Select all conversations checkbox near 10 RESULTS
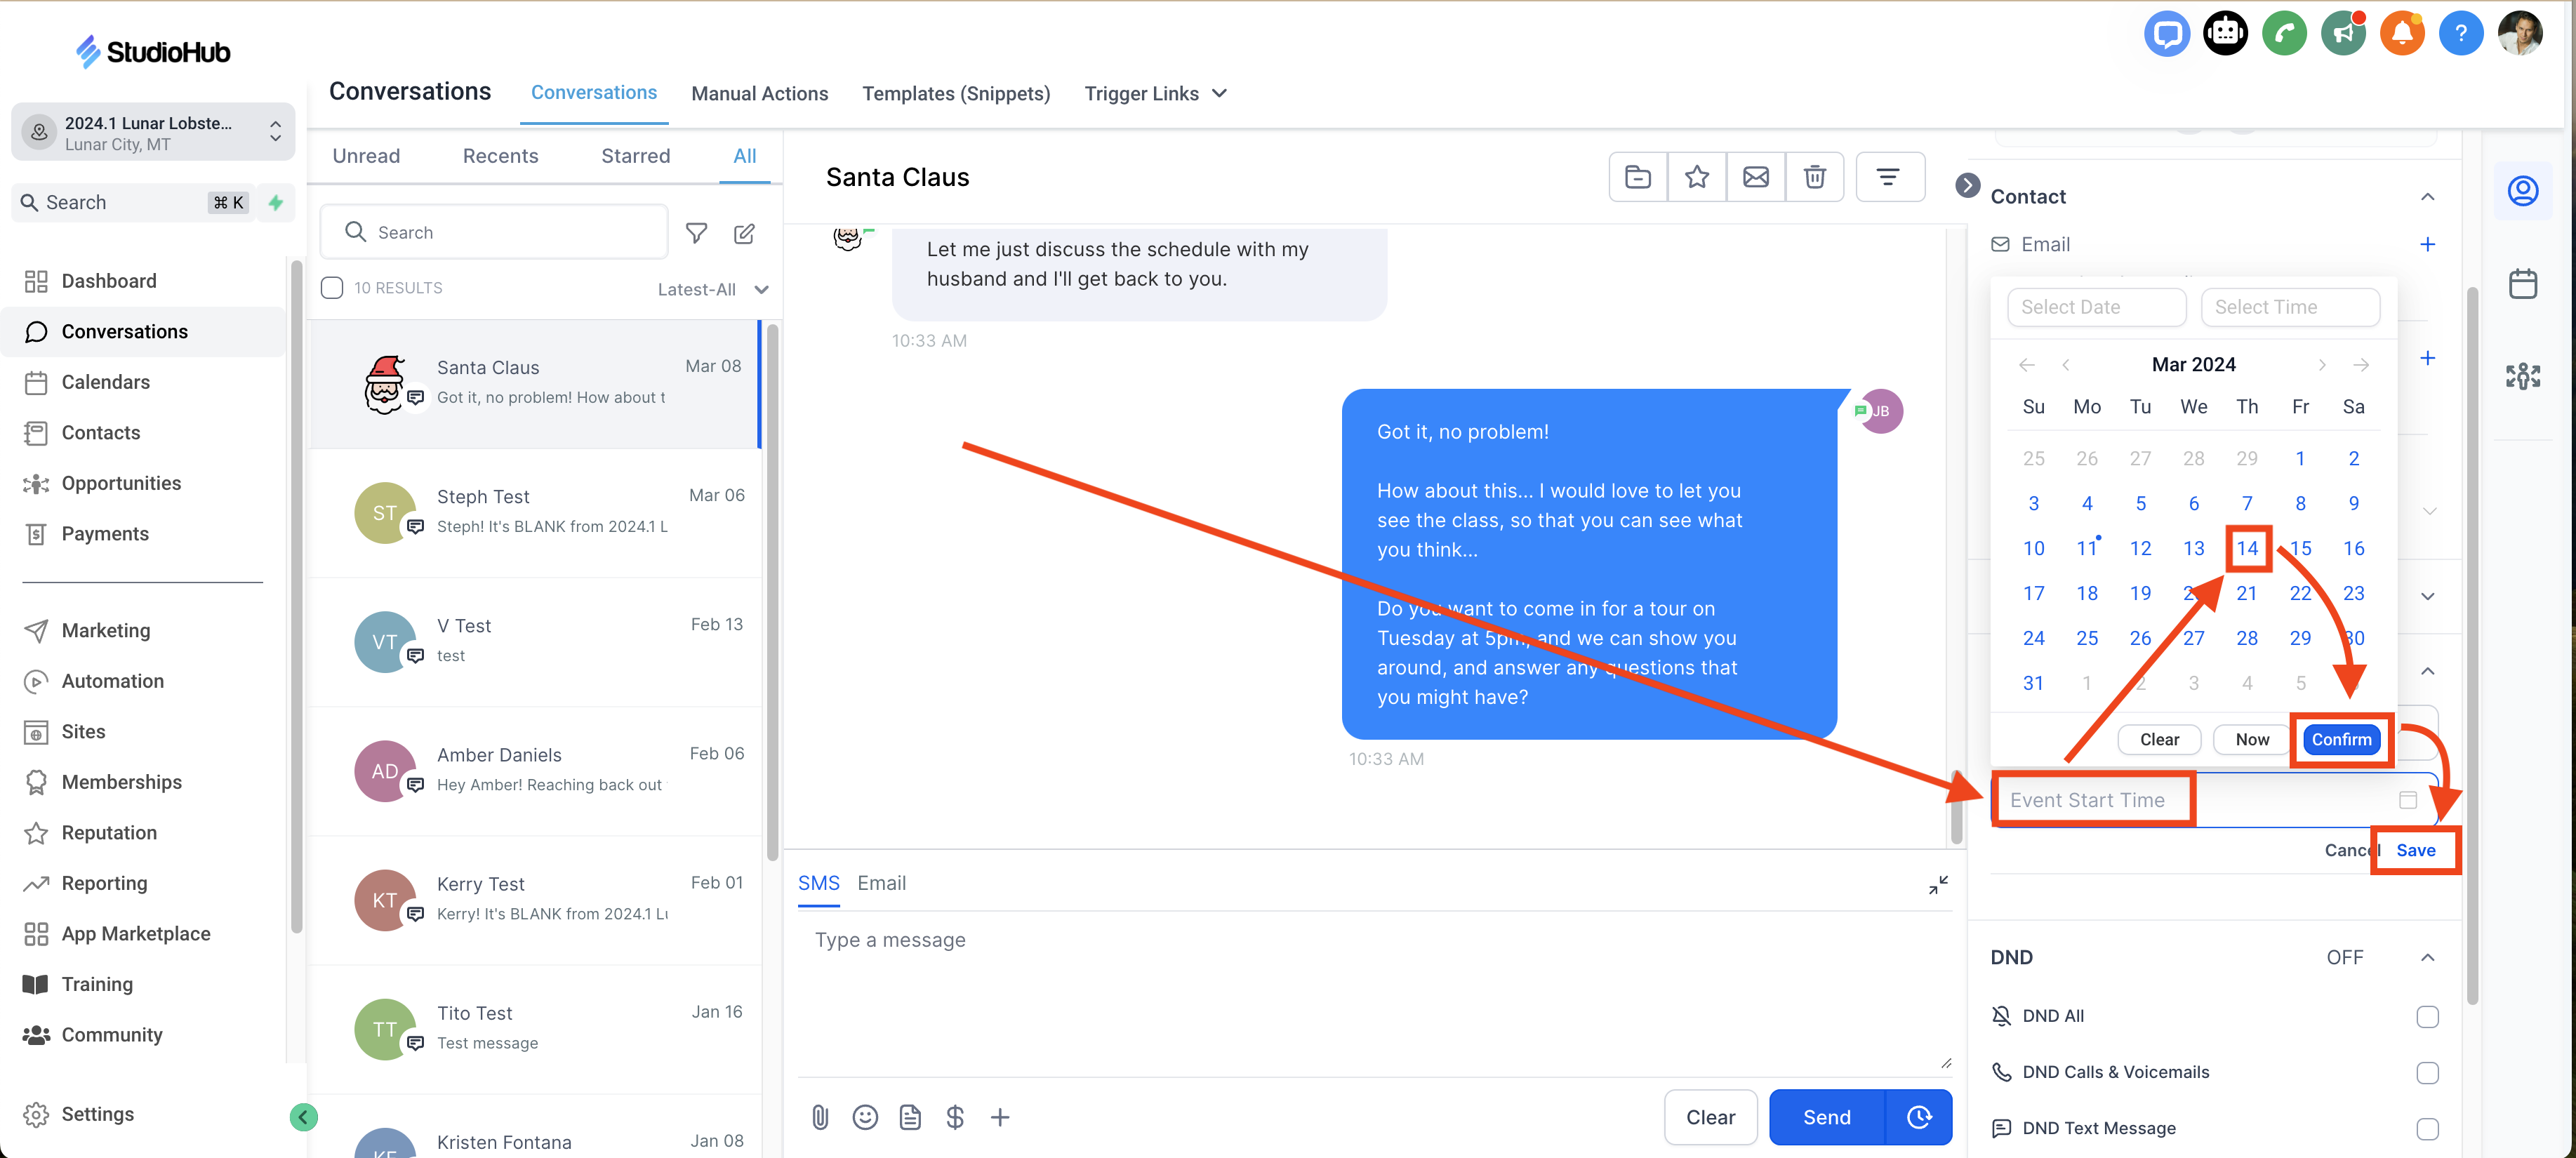 [x=332, y=288]
